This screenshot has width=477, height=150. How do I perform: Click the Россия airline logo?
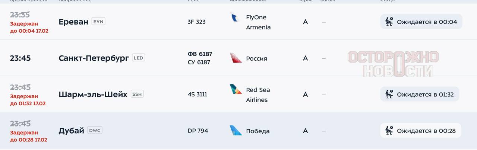[236, 58]
